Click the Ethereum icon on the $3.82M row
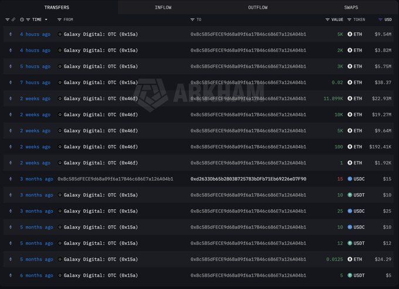 11,50
